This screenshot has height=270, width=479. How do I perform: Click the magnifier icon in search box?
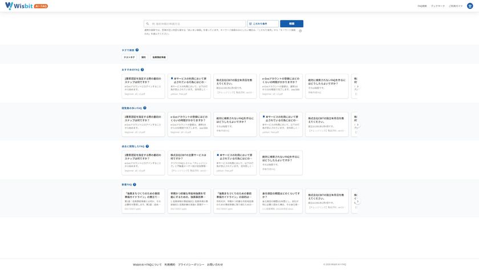tap(148, 23)
